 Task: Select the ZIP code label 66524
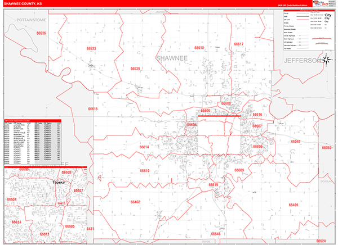click(321, 241)
